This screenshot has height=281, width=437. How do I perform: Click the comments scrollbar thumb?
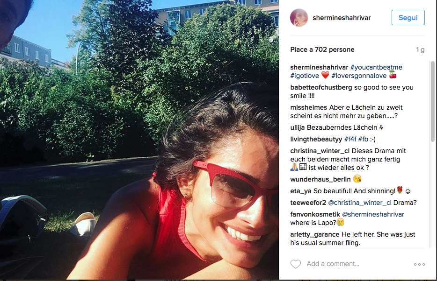point(432,102)
